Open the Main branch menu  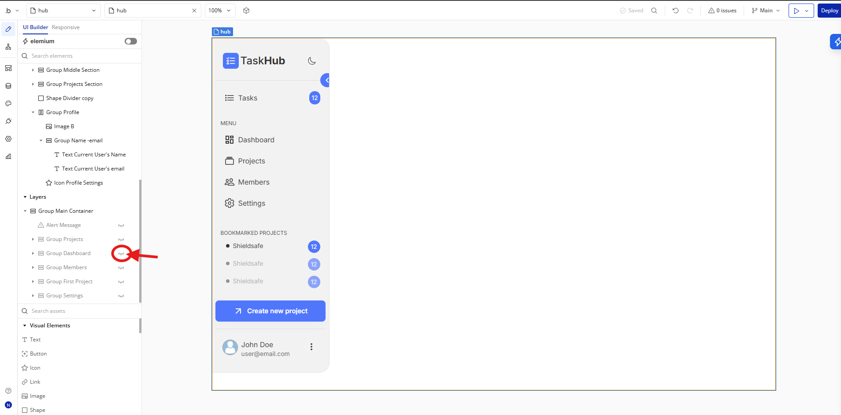click(766, 11)
